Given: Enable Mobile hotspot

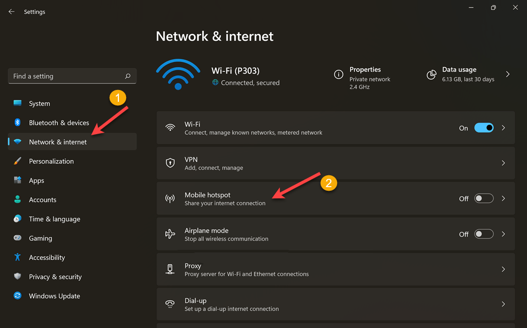Looking at the screenshot, I should pyautogui.click(x=484, y=198).
